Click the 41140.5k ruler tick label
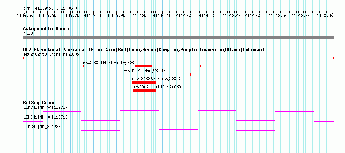The height and width of the screenshot is (153, 345). click(254, 15)
